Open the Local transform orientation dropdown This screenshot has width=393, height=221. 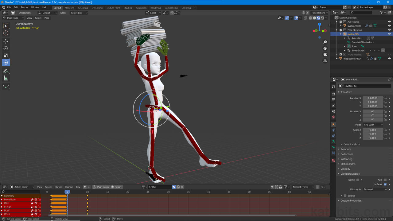(153, 13)
